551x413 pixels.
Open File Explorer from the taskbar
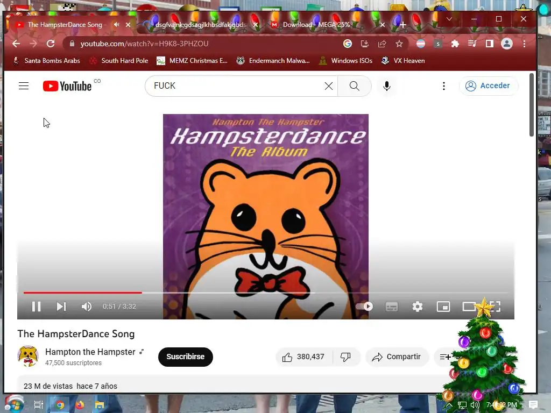click(x=100, y=405)
